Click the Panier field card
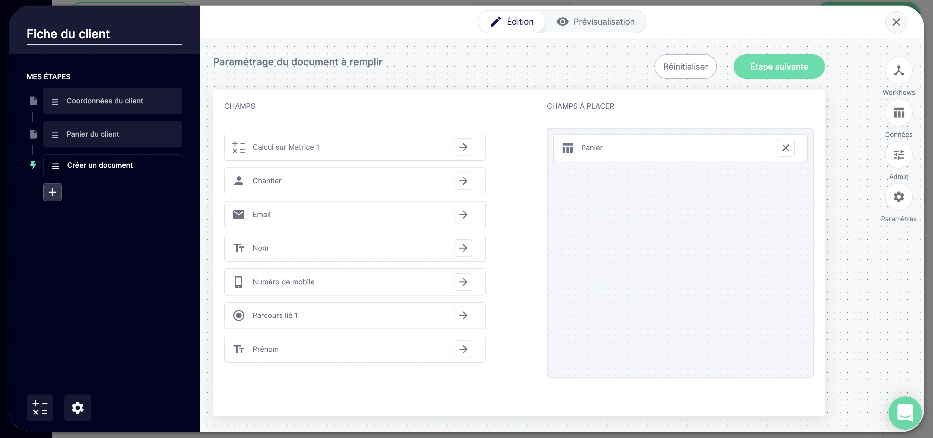This screenshot has width=933, height=438. pos(680,147)
